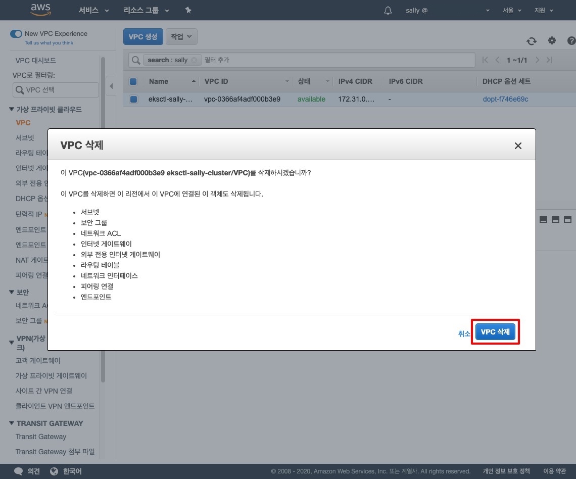Open the notifications bell
This screenshot has width=576, height=479.
[x=388, y=10]
